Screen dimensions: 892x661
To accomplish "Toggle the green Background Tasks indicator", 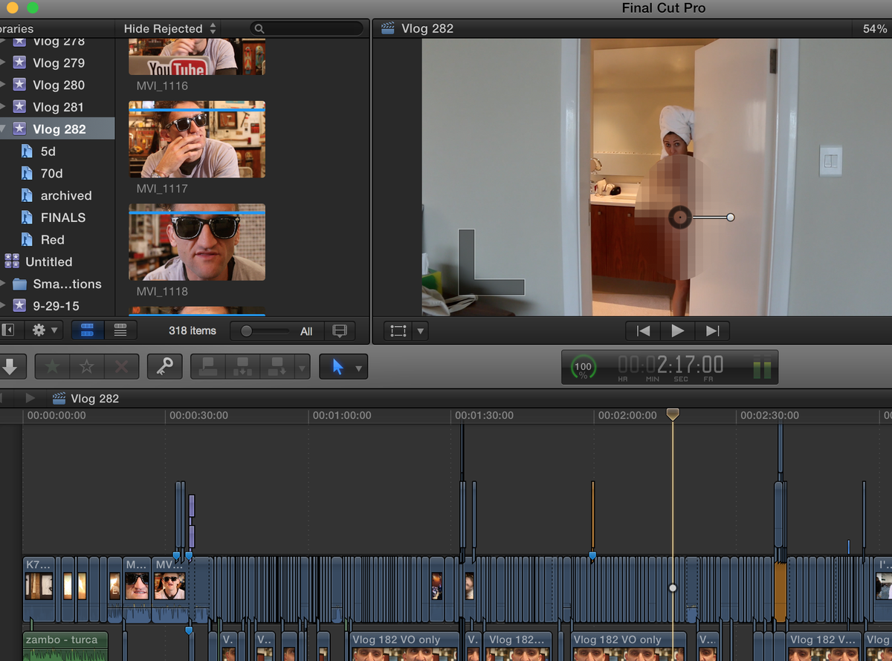I will pos(583,366).
